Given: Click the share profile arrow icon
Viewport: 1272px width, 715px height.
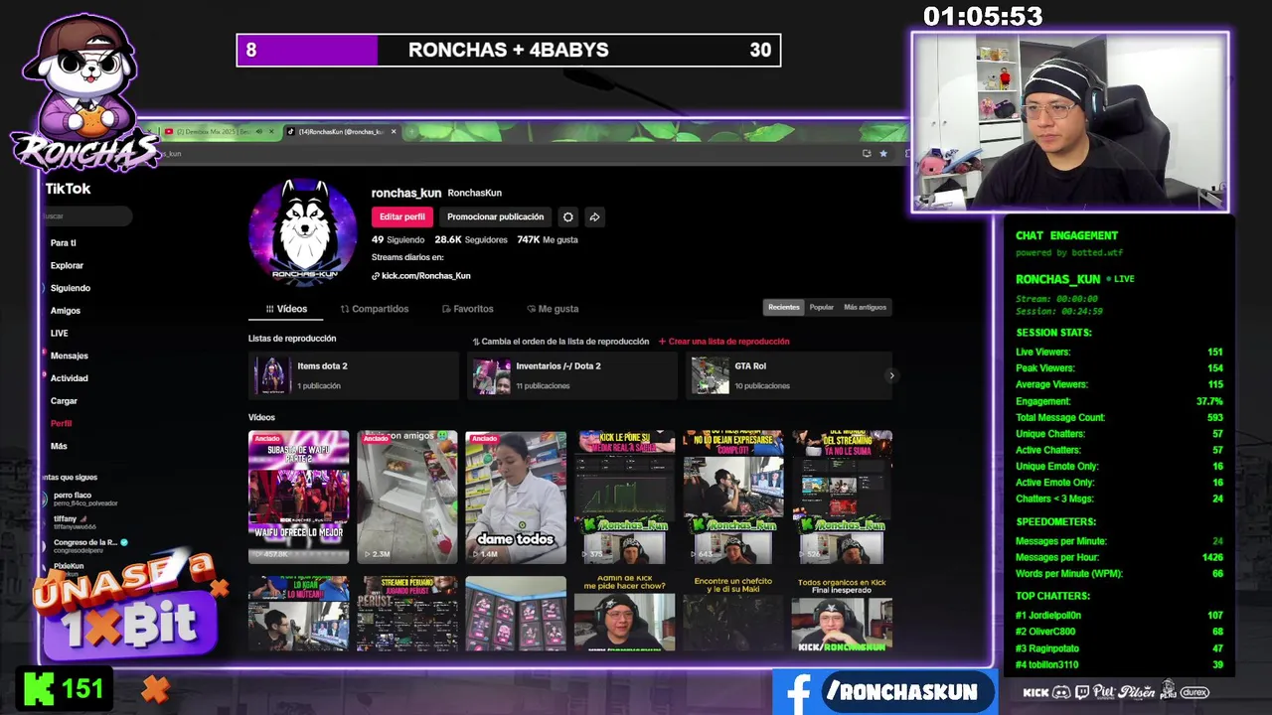Looking at the screenshot, I should 594,216.
